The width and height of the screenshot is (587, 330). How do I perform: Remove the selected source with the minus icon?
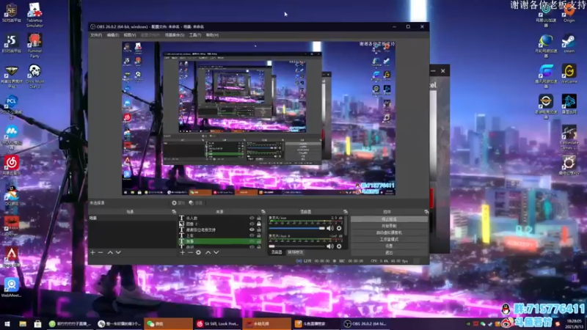click(x=190, y=252)
